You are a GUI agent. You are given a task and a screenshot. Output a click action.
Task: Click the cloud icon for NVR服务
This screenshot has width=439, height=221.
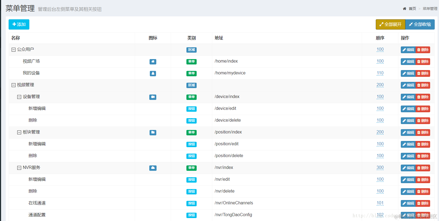[x=153, y=168]
